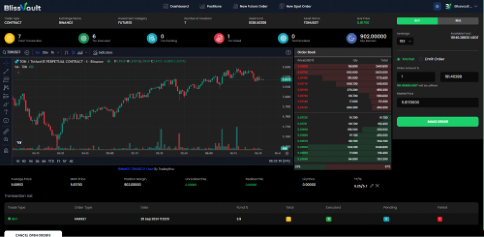Click the teal Txn Cancelled icon

pos(283,38)
